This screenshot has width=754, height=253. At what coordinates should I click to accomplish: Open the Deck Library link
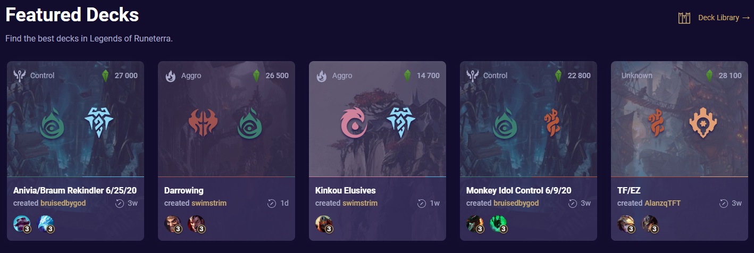click(x=724, y=18)
